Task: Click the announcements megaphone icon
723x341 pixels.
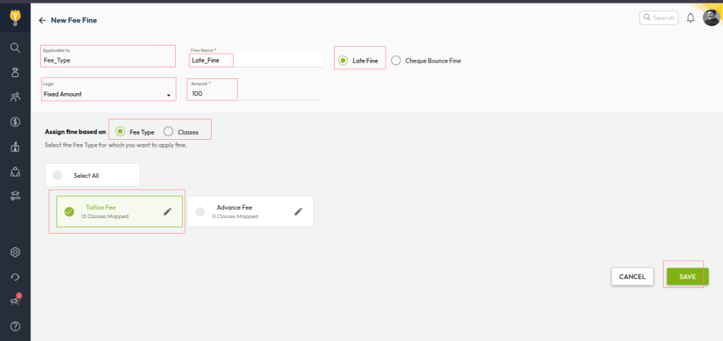Action: 15,301
